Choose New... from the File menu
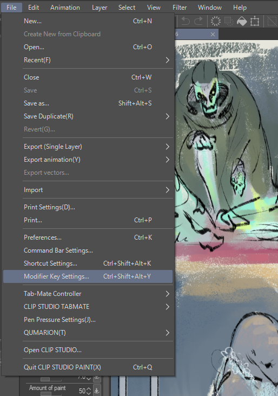Screen dimensions: 278x396 [x=88, y=21]
